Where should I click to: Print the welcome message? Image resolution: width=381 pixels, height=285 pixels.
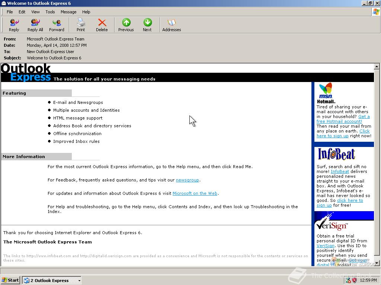81,25
